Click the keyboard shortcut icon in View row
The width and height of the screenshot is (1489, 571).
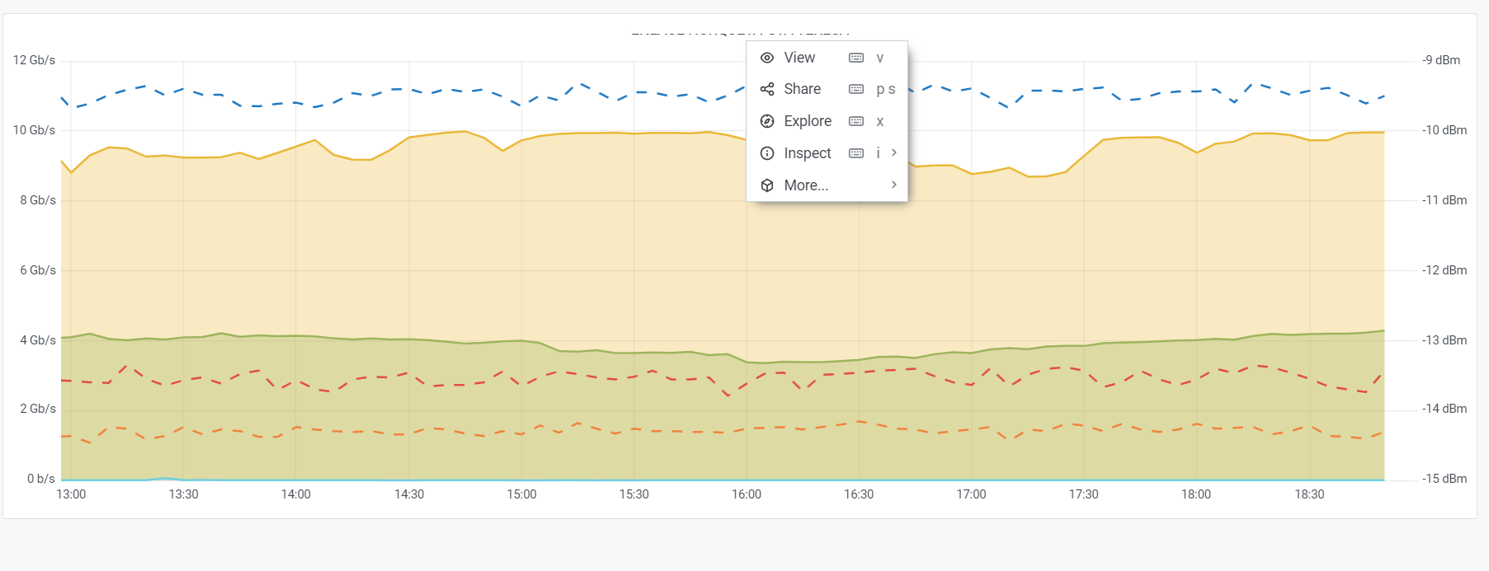coord(856,58)
